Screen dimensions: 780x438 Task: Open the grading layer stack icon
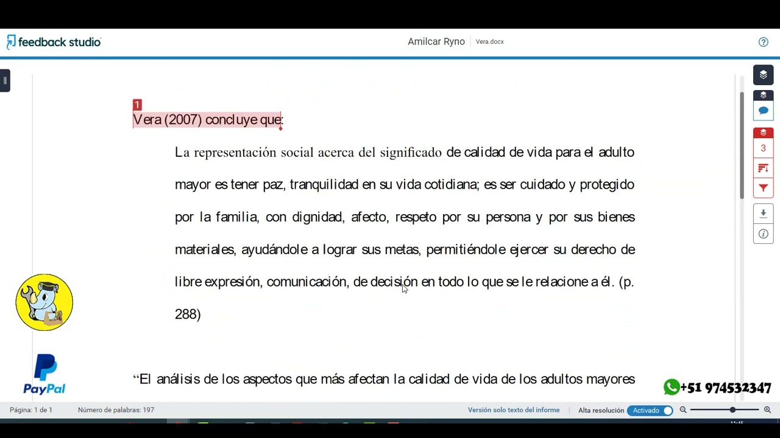point(763,96)
